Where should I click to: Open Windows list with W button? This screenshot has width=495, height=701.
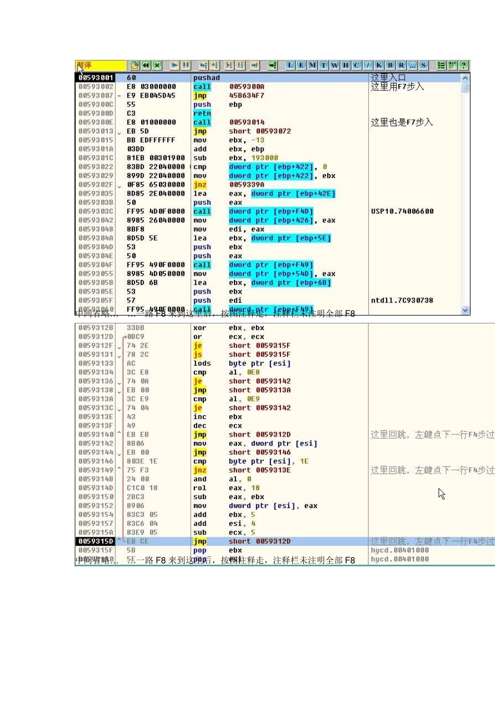coord(335,65)
